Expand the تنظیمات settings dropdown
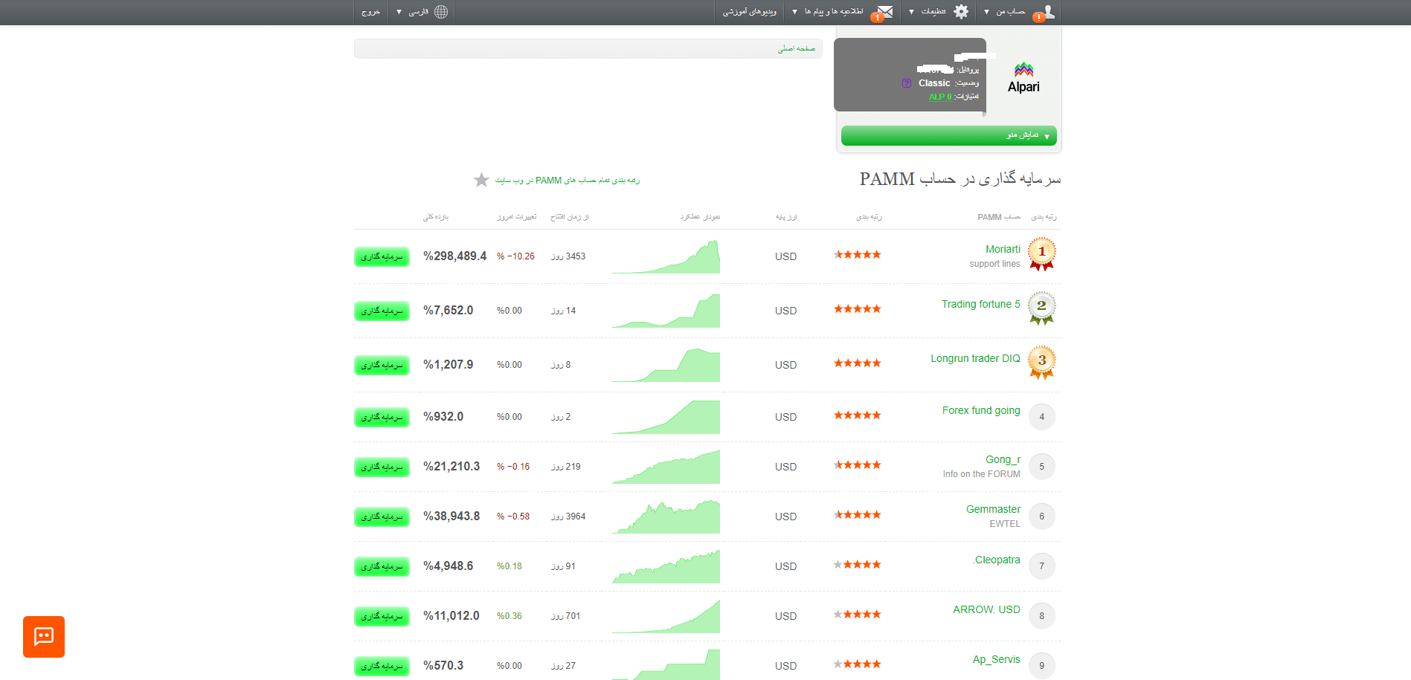This screenshot has height=680, width=1411. tap(928, 12)
